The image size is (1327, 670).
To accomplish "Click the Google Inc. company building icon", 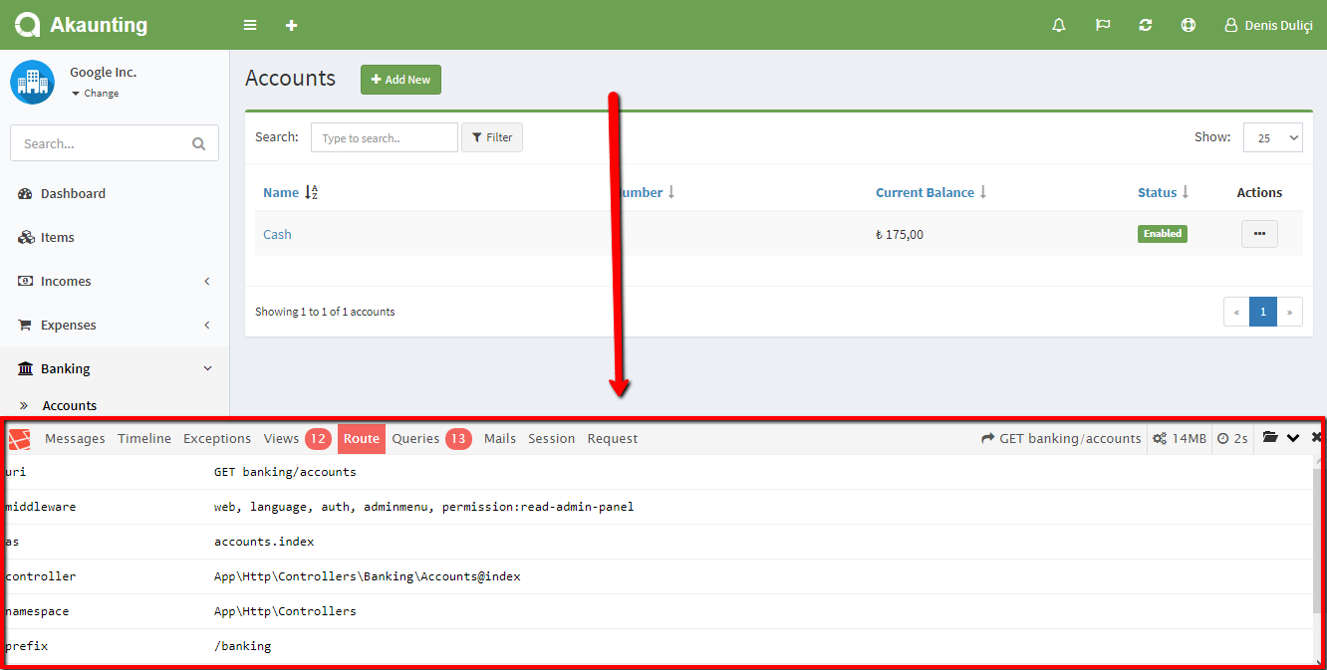I will click(32, 82).
